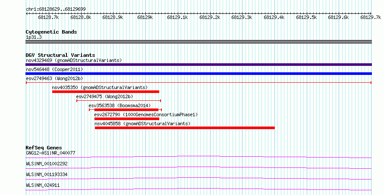Click the nsv4329469 dark purple variant bar
This screenshot has height=195, width=384.
(x=198, y=65)
